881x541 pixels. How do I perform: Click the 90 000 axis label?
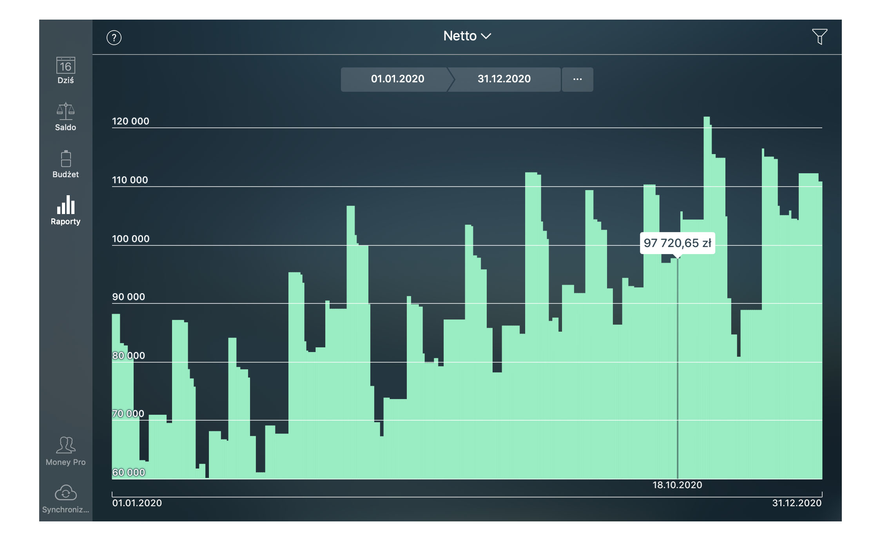[129, 297]
